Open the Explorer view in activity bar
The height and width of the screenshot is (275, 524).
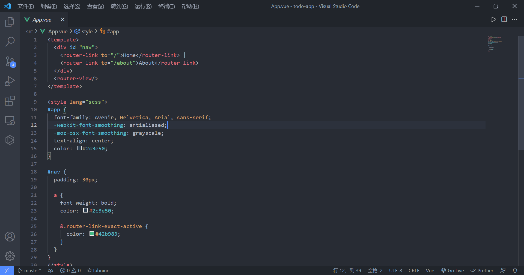click(x=10, y=22)
